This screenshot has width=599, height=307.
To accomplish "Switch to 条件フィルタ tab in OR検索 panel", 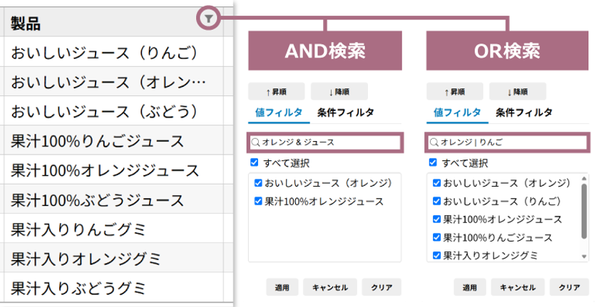I will click(524, 112).
